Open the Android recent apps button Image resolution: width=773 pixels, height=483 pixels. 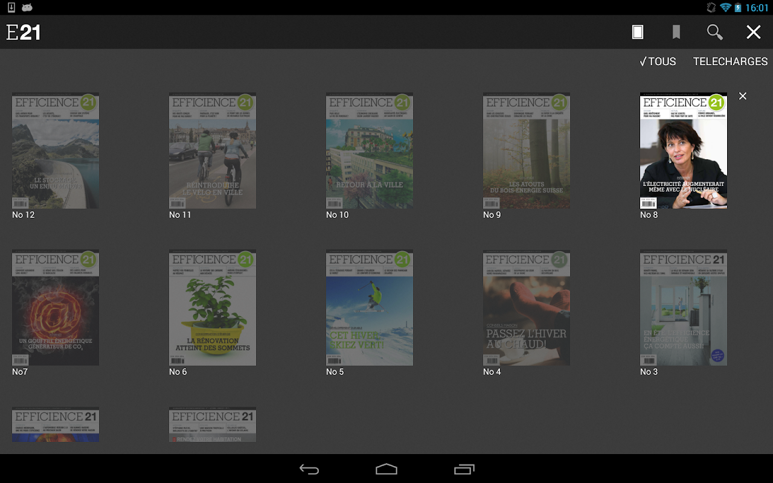pyautogui.click(x=464, y=469)
